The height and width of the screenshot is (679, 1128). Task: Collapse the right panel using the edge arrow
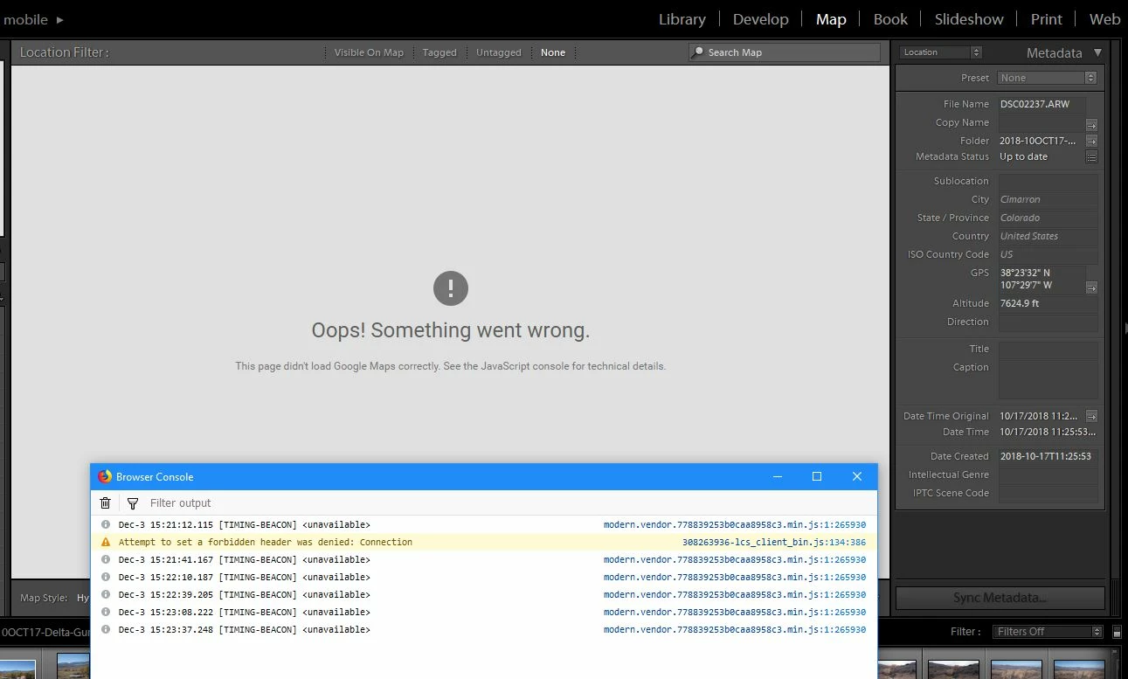click(x=1125, y=329)
